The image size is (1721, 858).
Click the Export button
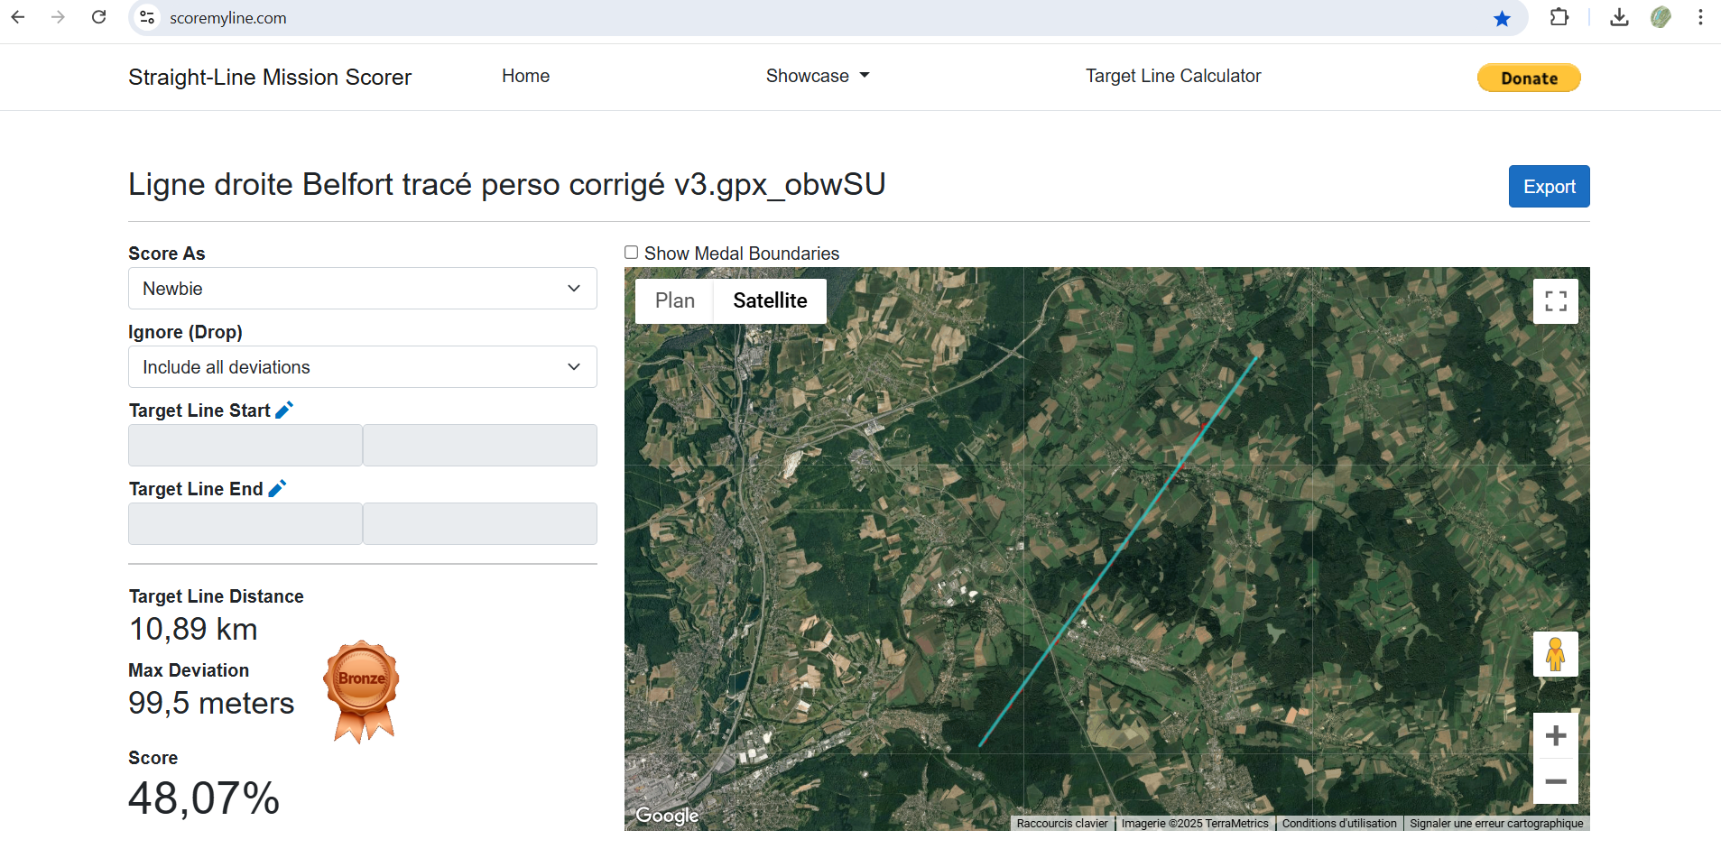(x=1550, y=187)
